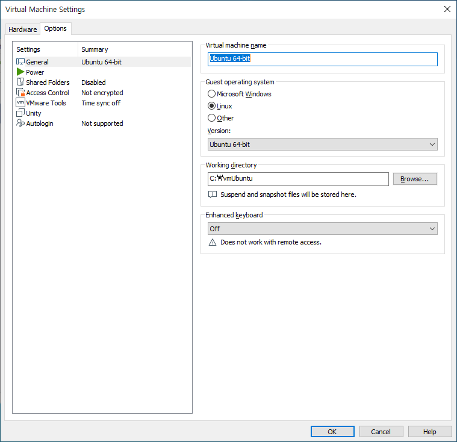Click the Settings column header
This screenshot has width=457, height=442.
coord(46,49)
